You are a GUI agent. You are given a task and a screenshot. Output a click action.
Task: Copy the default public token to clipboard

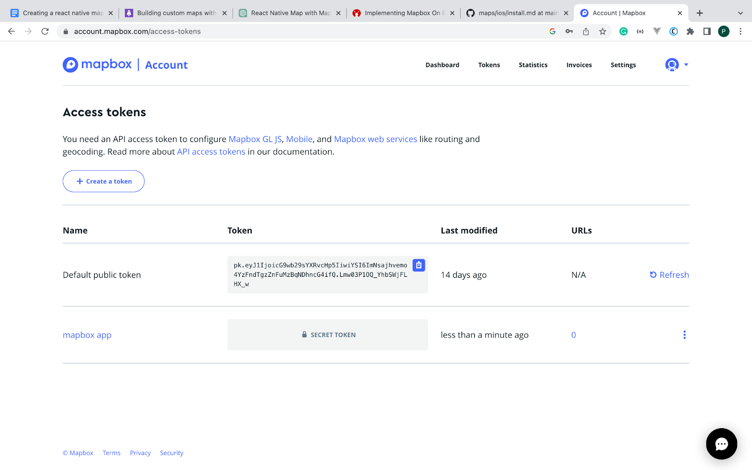click(419, 265)
